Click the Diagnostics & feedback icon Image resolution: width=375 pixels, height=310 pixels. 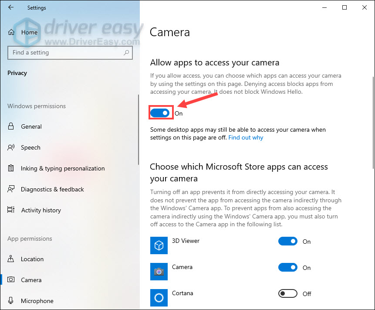[x=11, y=189]
